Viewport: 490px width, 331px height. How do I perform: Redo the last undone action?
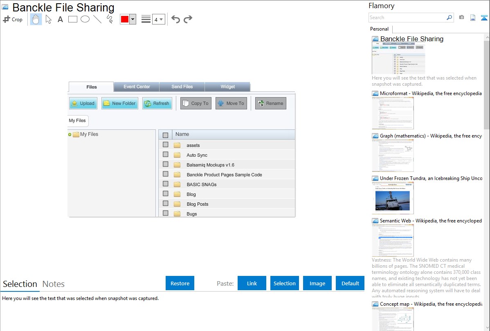click(188, 19)
